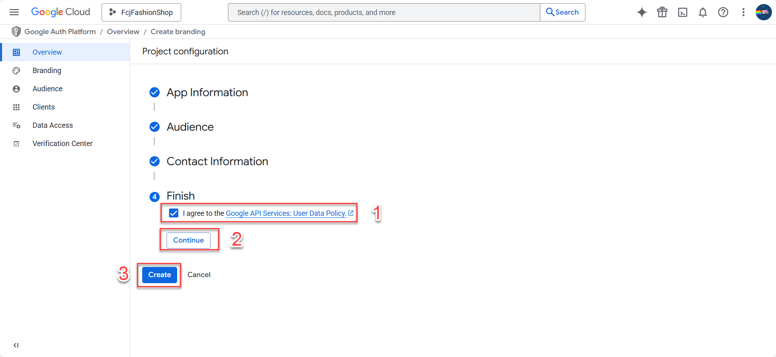Open the three-dot settings menu
The image size is (776, 357).
743,12
